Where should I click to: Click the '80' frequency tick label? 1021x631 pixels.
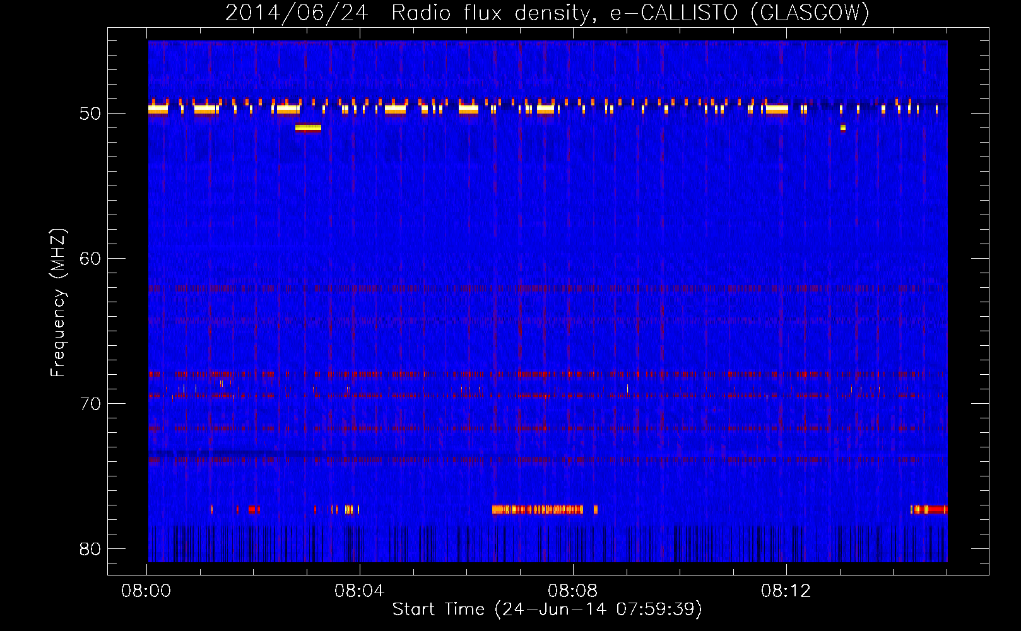90,549
